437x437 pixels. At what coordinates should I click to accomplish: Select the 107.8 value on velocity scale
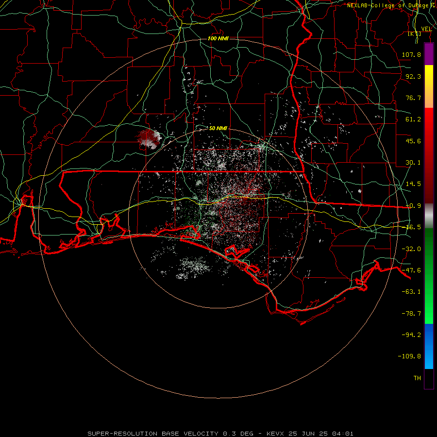[411, 54]
